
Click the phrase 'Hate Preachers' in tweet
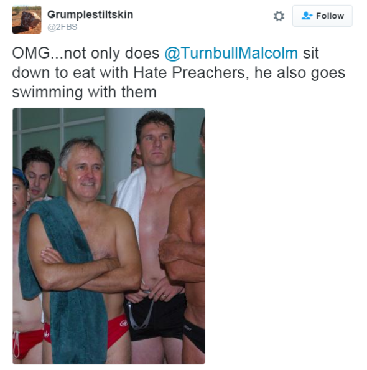(190, 72)
